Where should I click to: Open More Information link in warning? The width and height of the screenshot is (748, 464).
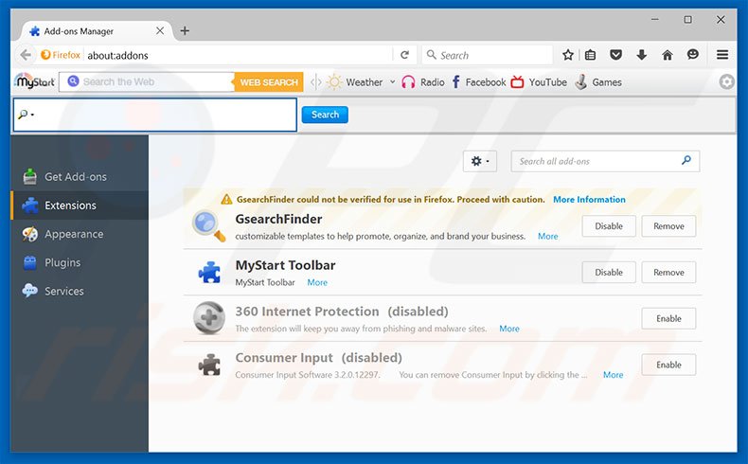[589, 200]
